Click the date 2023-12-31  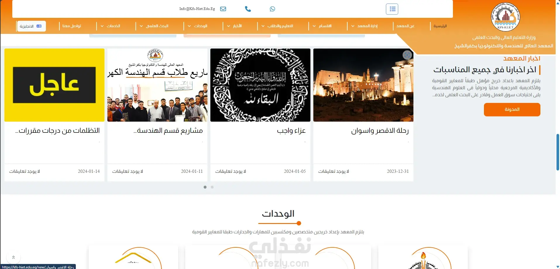click(x=398, y=171)
